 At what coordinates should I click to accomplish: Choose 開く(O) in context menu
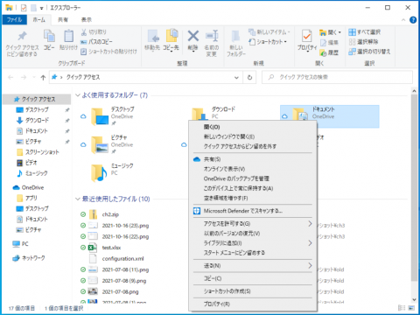(x=253, y=127)
